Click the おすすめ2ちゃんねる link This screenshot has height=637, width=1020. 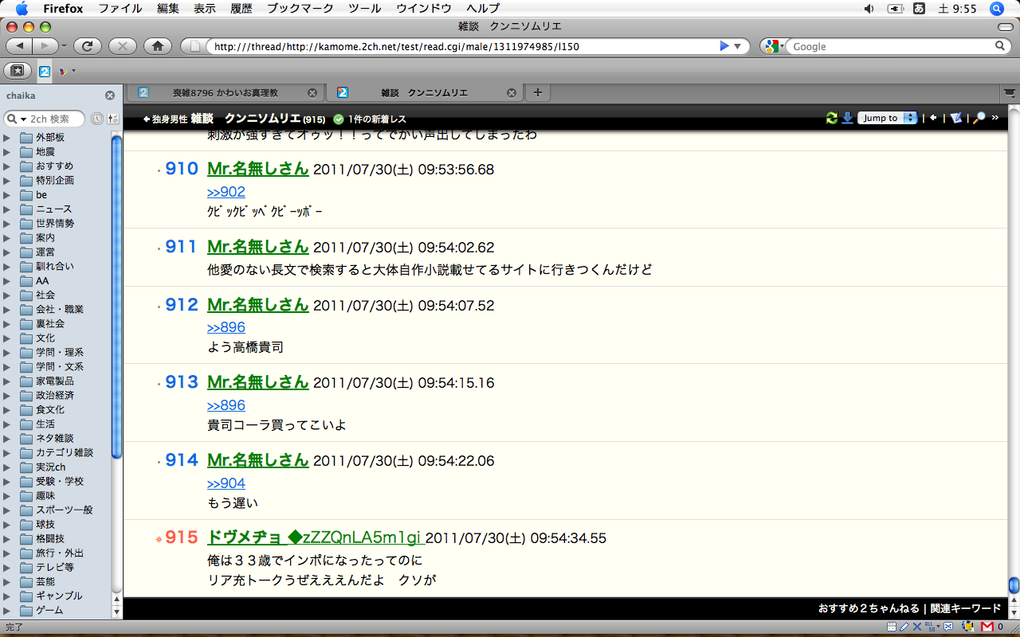pos(869,608)
